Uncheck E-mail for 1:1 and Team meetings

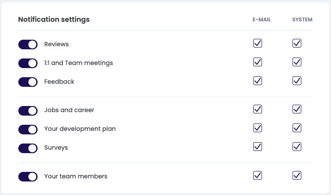[x=258, y=62]
